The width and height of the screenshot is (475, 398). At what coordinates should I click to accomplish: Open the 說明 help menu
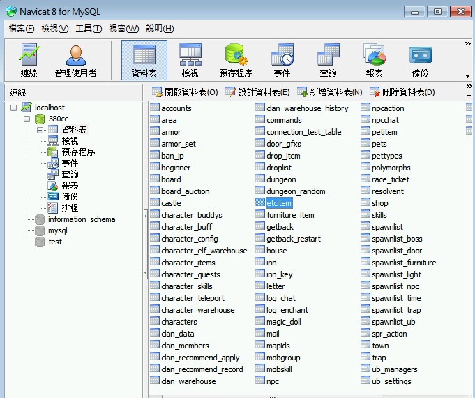[x=160, y=29]
